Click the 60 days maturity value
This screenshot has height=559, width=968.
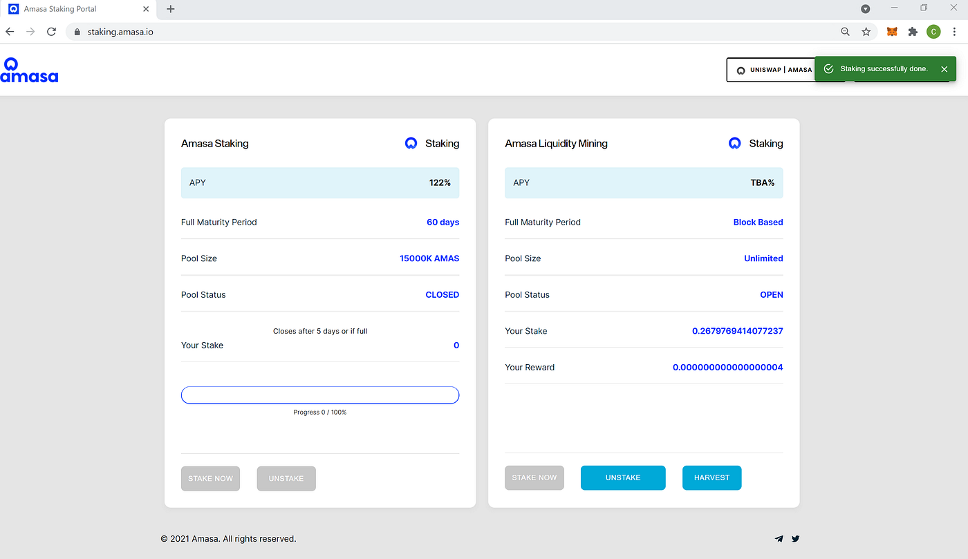(443, 222)
